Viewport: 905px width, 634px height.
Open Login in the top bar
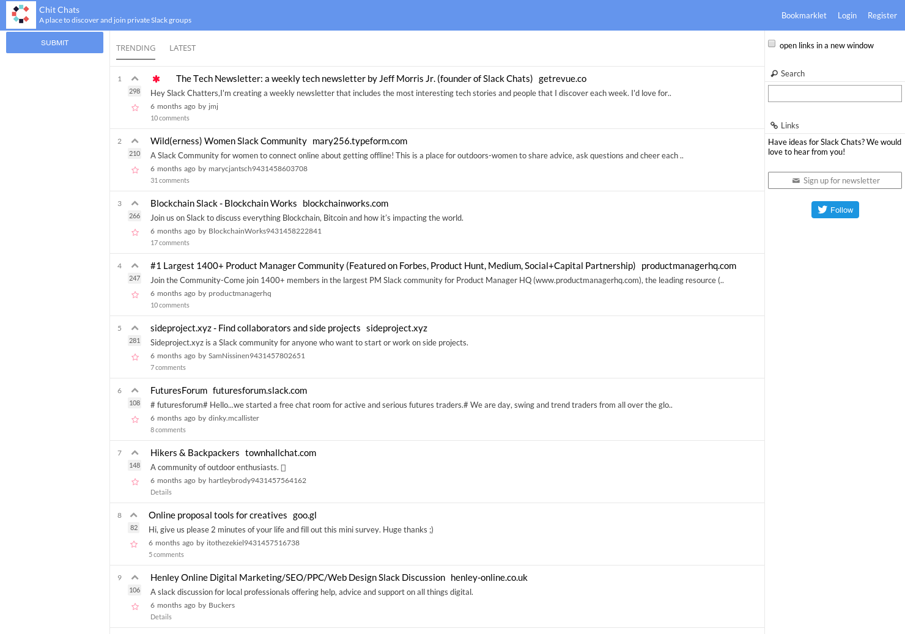pyautogui.click(x=847, y=15)
